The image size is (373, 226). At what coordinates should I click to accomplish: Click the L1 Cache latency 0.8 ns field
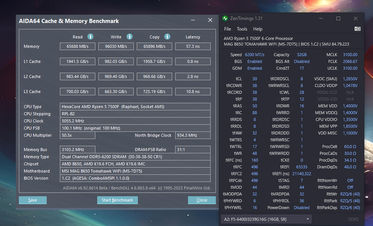[x=193, y=61]
